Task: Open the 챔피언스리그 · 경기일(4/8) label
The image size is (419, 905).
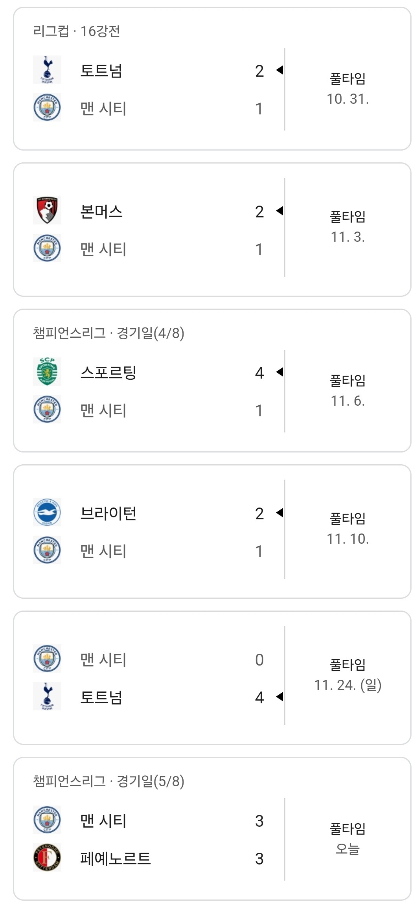Action: (x=108, y=333)
